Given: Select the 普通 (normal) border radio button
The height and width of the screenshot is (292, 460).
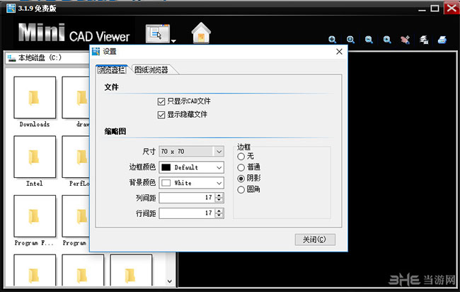Looking at the screenshot, I should coord(241,167).
